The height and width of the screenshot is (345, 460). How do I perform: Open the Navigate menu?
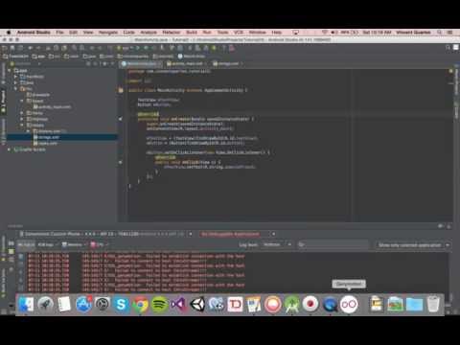108,33
